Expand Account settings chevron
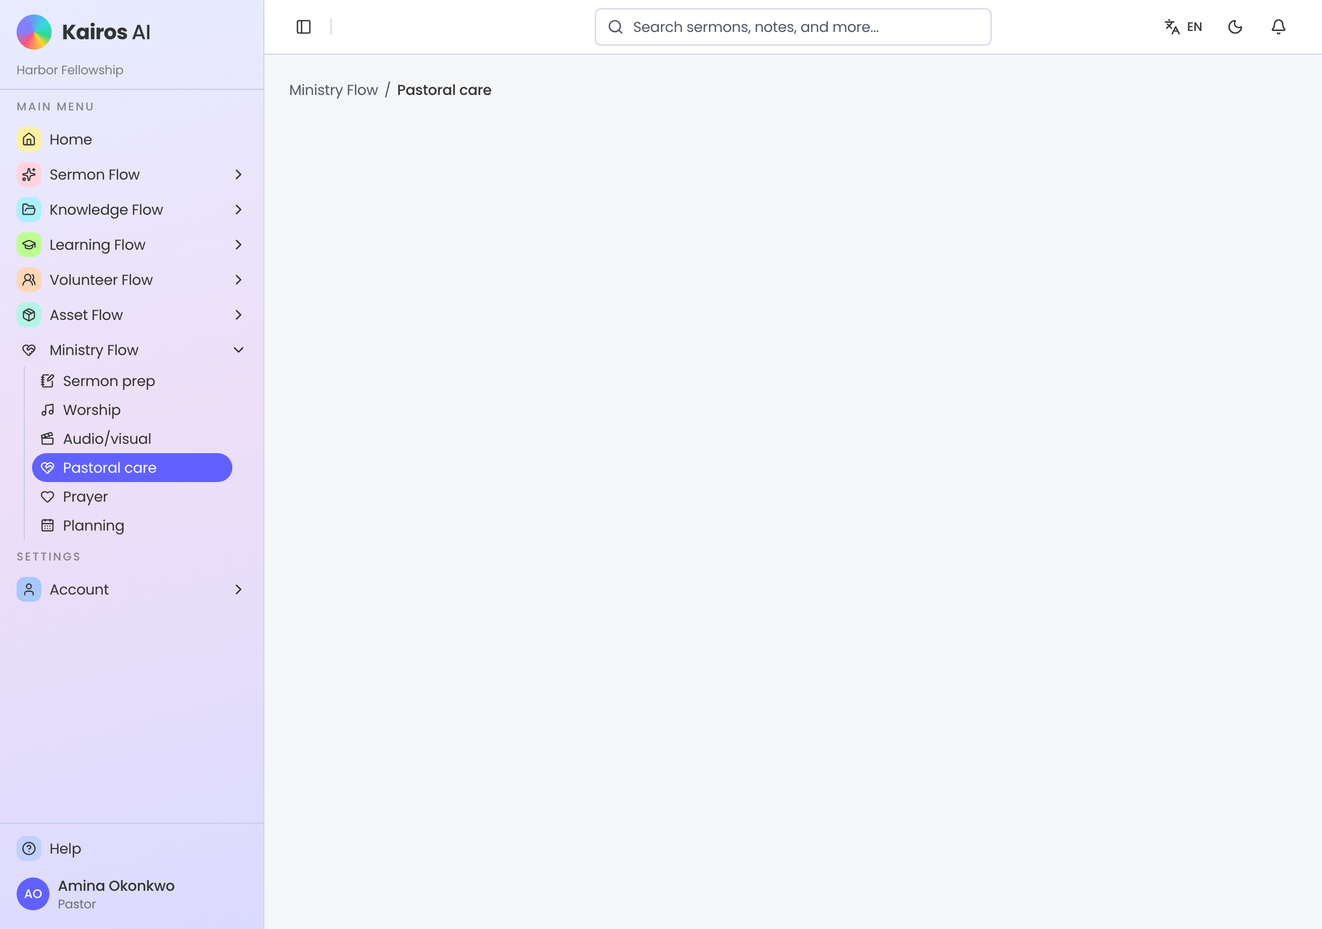Screen dimensions: 1322x929 click(239, 589)
